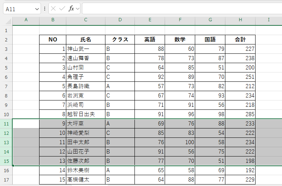The image size is (282, 186).
Task: Select the cell with 佐藤次郎
Action: click(86, 161)
